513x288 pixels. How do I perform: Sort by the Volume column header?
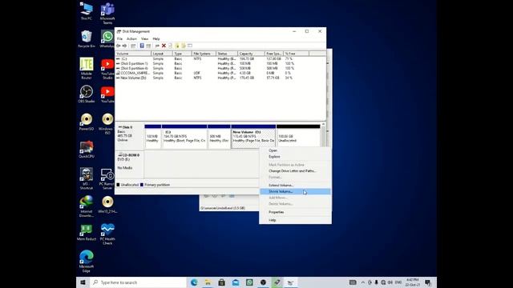pos(133,54)
